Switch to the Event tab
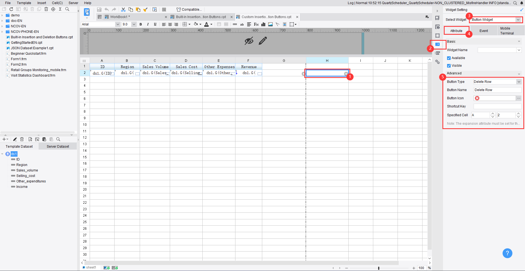 484,31
